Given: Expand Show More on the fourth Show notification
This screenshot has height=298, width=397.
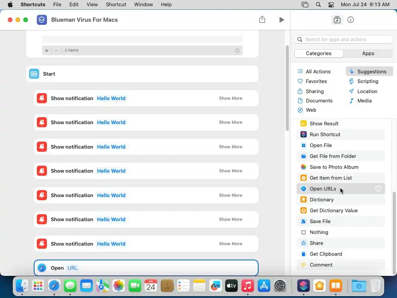Looking at the screenshot, I should point(230,171).
